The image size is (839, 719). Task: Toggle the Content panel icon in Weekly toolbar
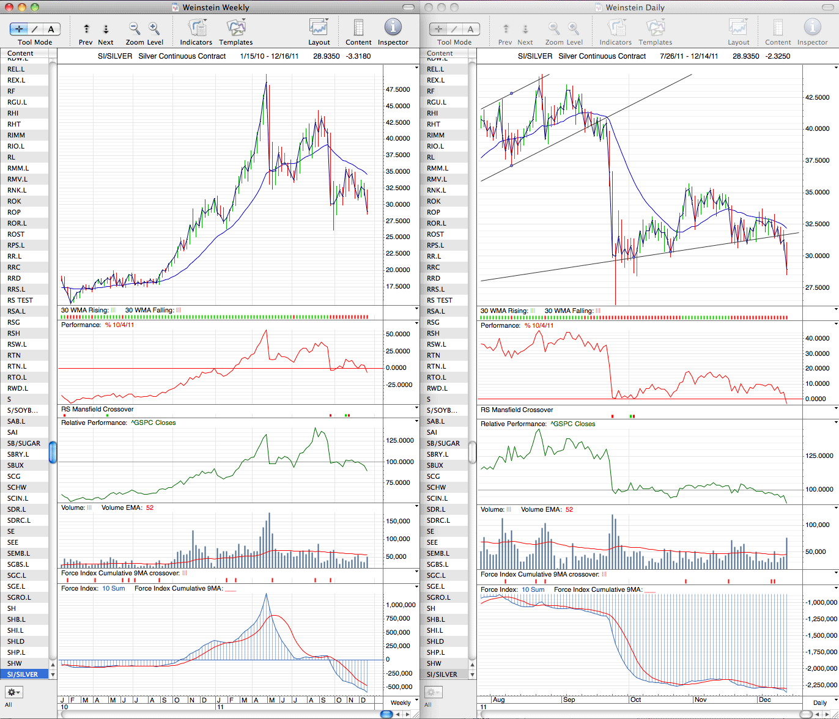(358, 28)
